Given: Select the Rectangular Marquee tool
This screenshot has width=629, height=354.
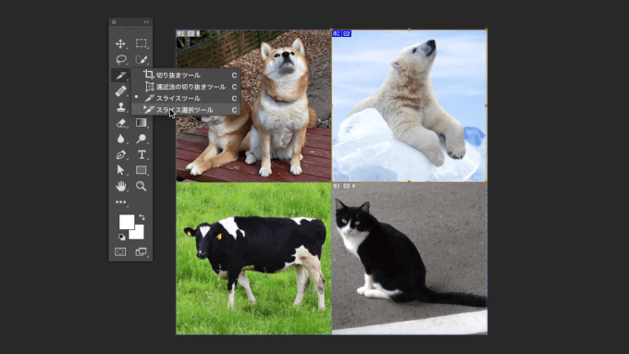Looking at the screenshot, I should click(x=141, y=43).
